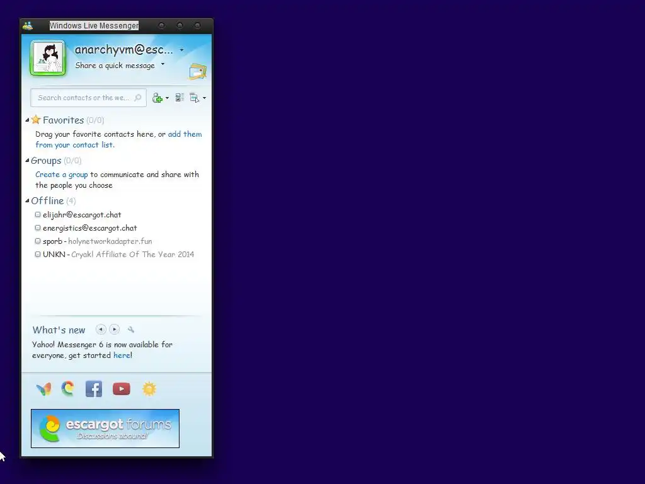Click Share a quick message text
Viewport: 645px width, 484px height.
point(115,66)
